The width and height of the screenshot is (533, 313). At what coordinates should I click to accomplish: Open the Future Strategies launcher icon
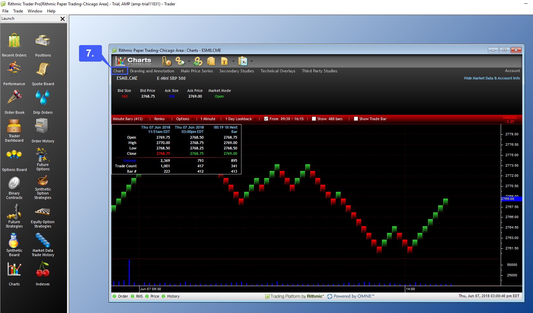pyautogui.click(x=14, y=212)
